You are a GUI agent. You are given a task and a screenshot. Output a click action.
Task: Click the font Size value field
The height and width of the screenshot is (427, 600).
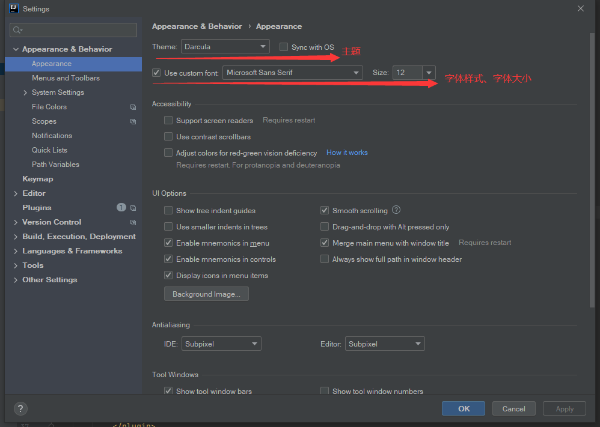click(408, 73)
